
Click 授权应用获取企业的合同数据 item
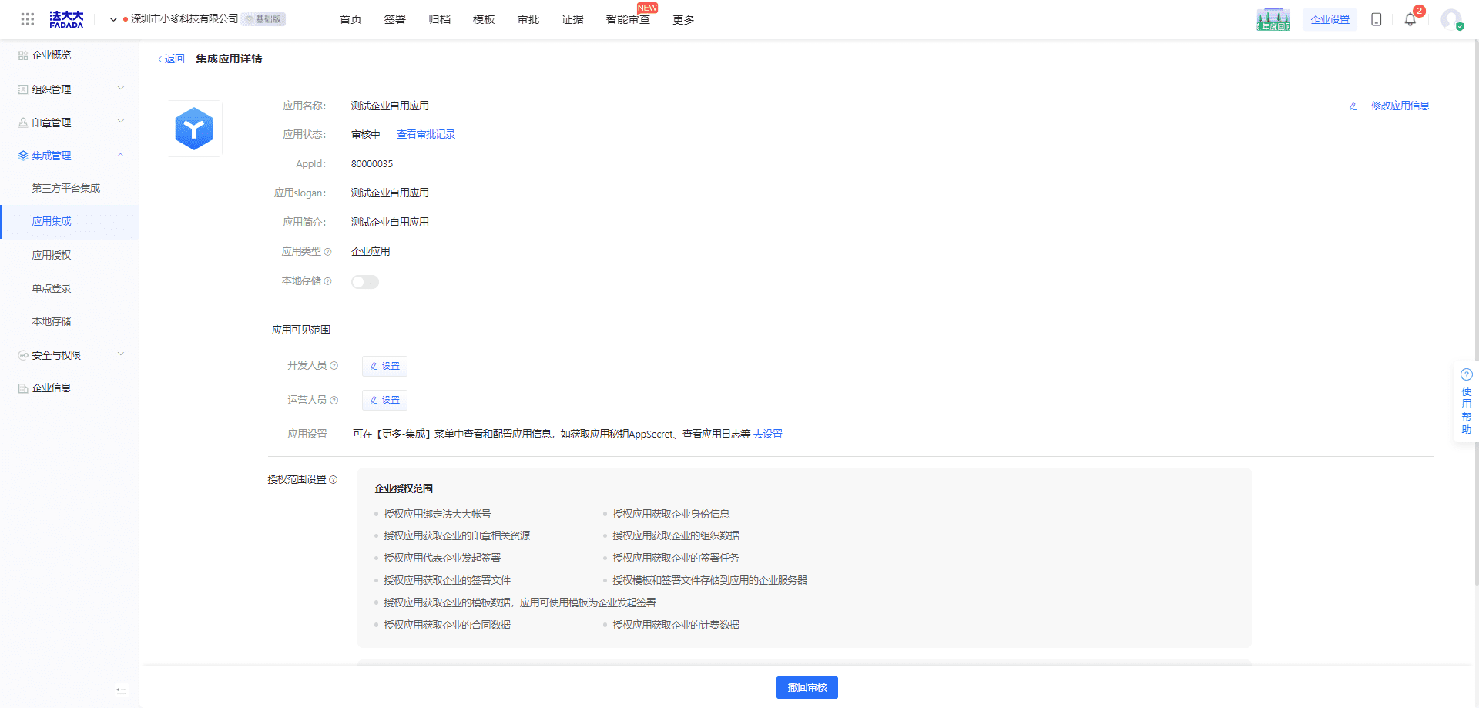pyautogui.click(x=447, y=626)
